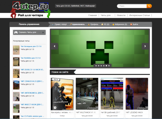Viewport: 162px width, 119px height.
Task: Click the message icon next to ЛС
Action: click(102, 24)
